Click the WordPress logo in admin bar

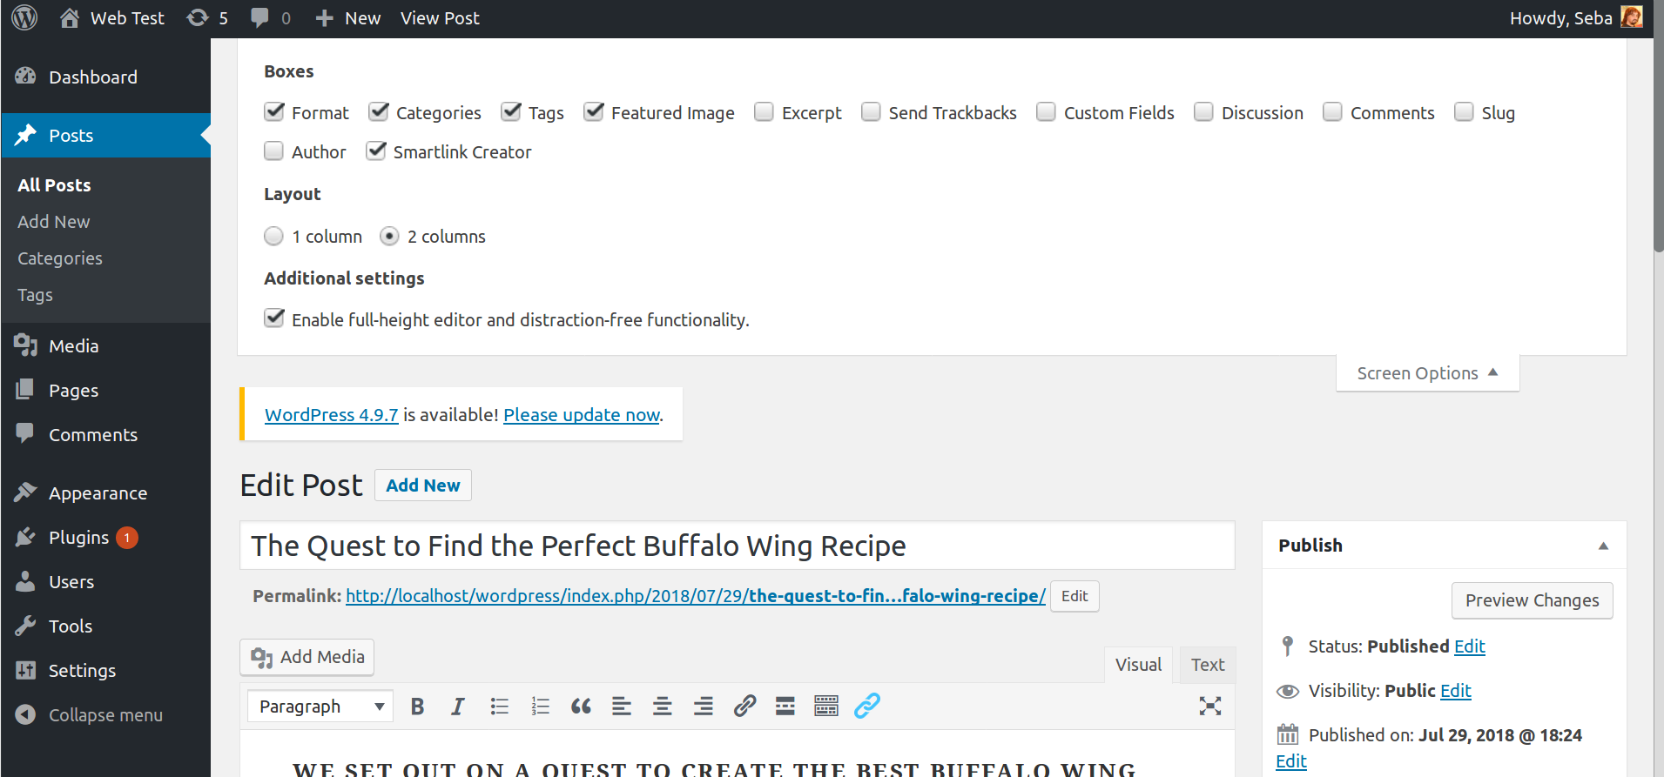[24, 17]
